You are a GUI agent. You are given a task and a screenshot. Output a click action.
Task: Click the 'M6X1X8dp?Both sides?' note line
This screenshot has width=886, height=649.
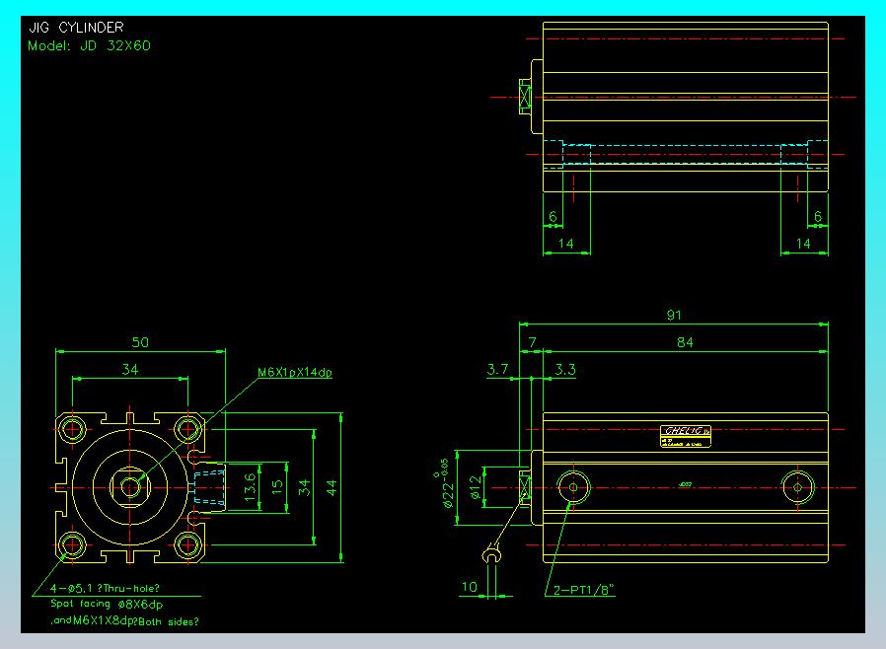(135, 620)
